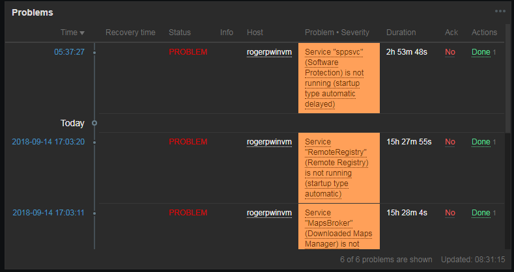Show Done actions for the sppsvc problem
This screenshot has width=514, height=272.
click(481, 51)
